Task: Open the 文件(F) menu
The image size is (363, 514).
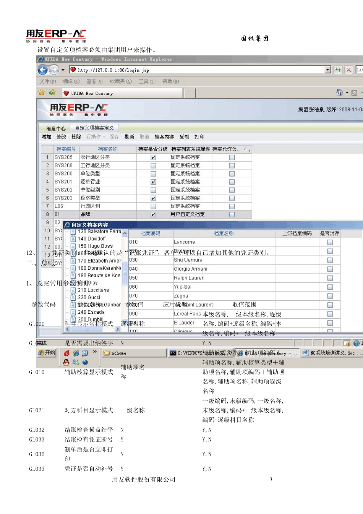Action: coord(47,81)
